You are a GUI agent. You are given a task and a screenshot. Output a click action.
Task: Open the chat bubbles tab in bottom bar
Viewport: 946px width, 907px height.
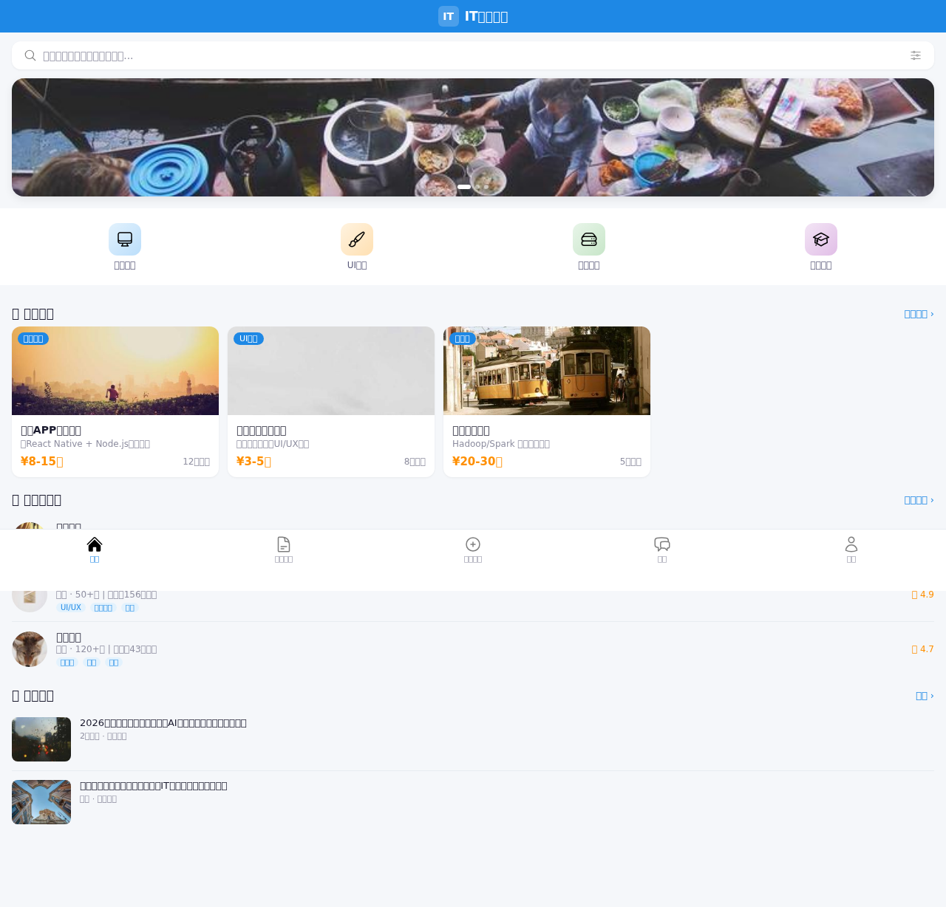662,544
